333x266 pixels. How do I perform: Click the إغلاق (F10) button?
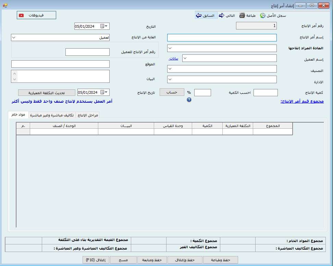click(x=96, y=260)
